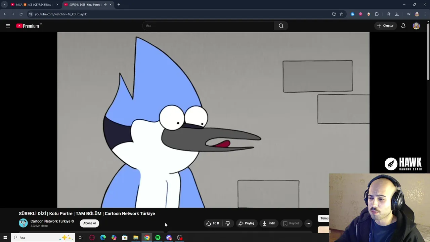Image resolution: width=430 pixels, height=242 pixels.
Task: Launch Microsoft Edge from the taskbar
Action: (103, 238)
